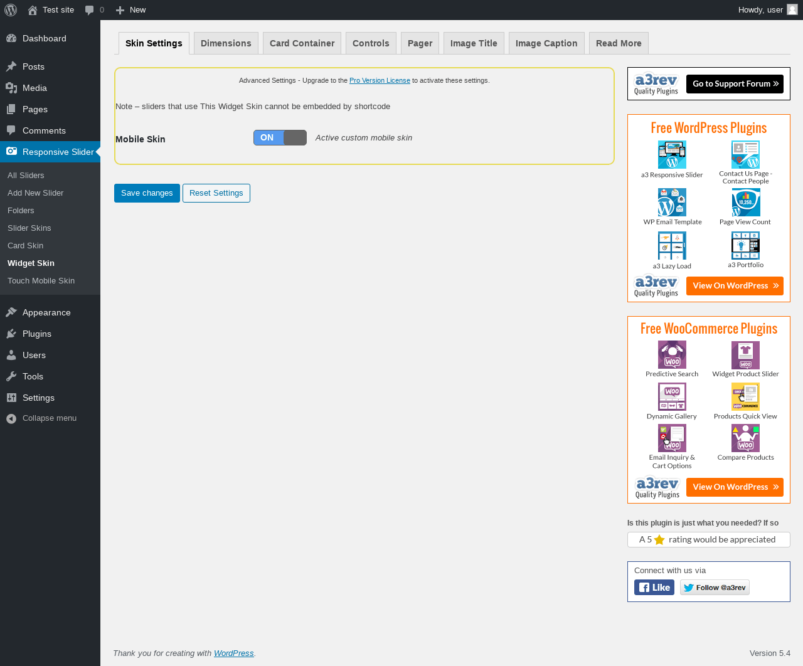Click the 5 star rating box

(709, 539)
